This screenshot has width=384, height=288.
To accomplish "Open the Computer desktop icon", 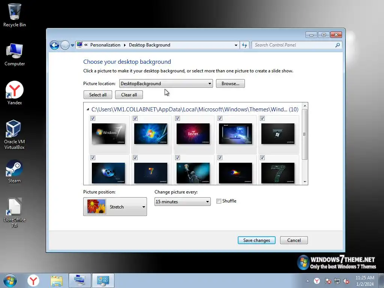I will pyautogui.click(x=15, y=54).
